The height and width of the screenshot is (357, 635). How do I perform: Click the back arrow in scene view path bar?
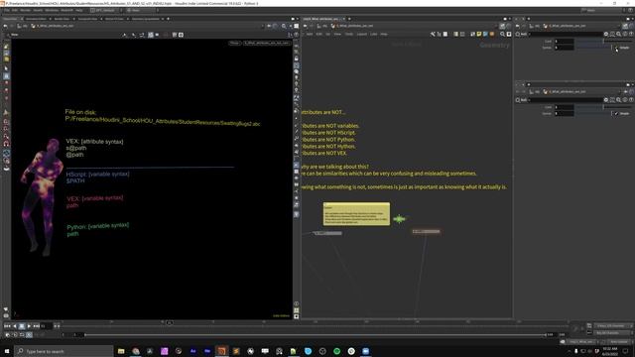(x=5, y=26)
